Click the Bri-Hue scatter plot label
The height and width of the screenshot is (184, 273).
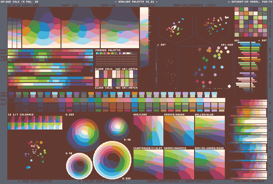click(x=226, y=44)
